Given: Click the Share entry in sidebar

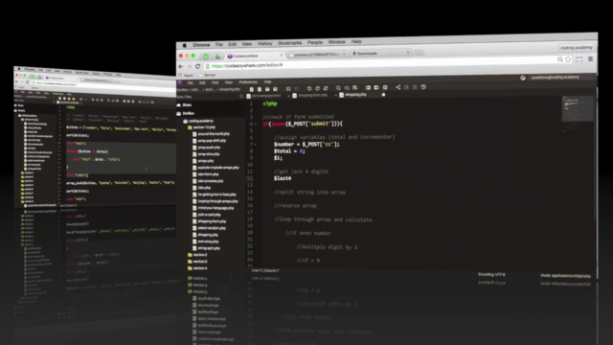Looking at the screenshot, I should (184, 104).
